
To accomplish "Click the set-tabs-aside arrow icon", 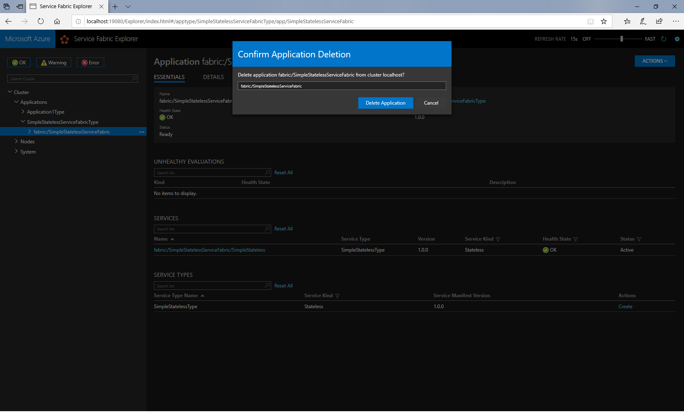I will click(x=20, y=7).
